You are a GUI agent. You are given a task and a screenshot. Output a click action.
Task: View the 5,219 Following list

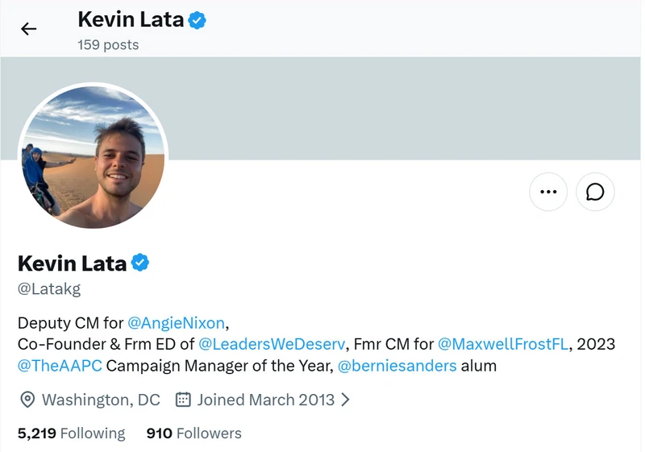pos(71,433)
